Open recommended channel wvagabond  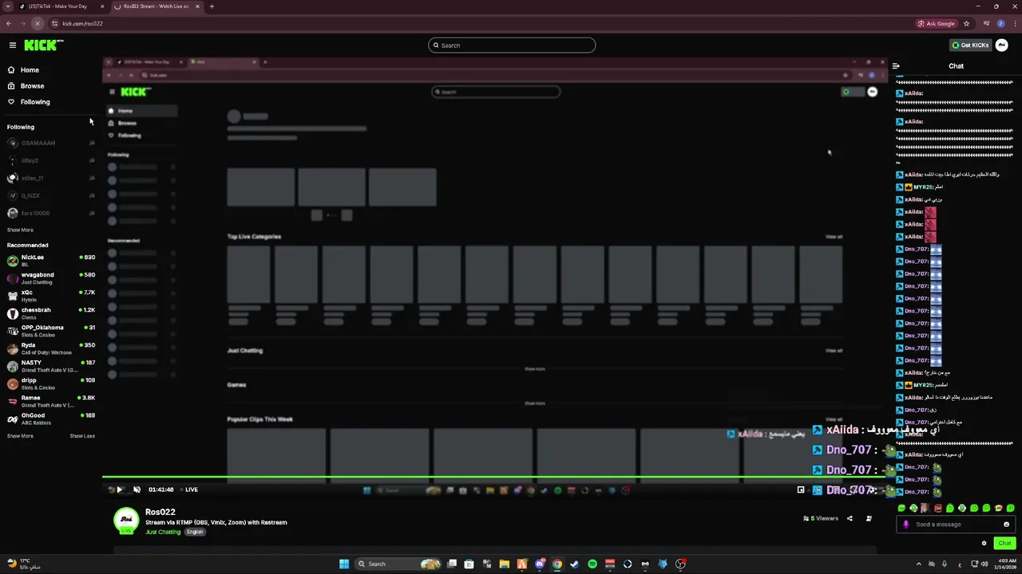pyautogui.click(x=50, y=278)
